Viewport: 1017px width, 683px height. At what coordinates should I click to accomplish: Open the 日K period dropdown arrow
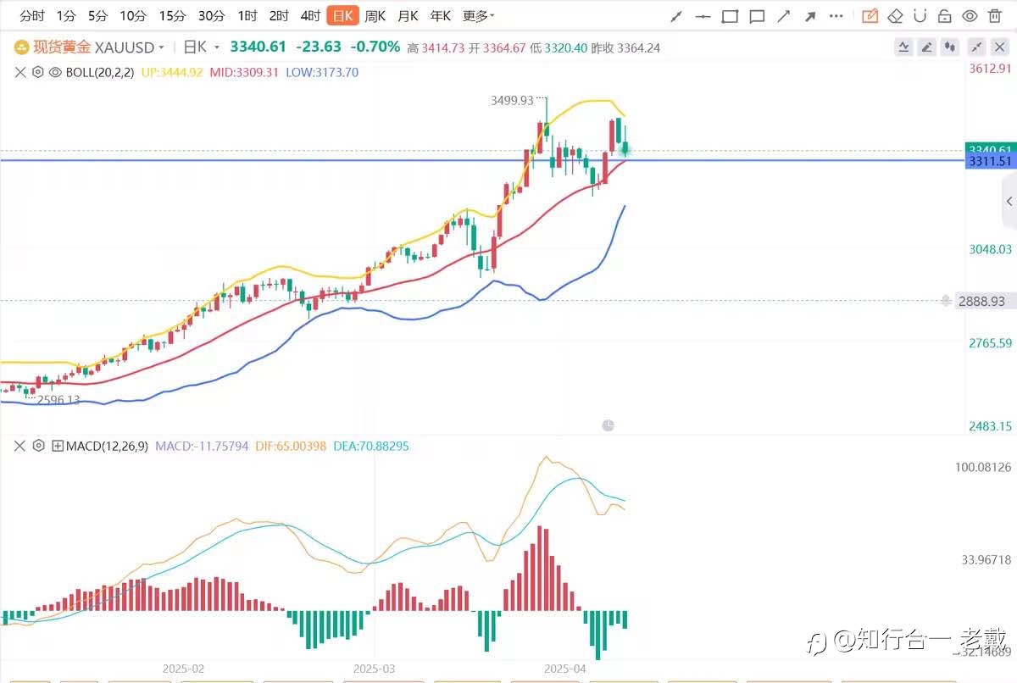coord(218,47)
